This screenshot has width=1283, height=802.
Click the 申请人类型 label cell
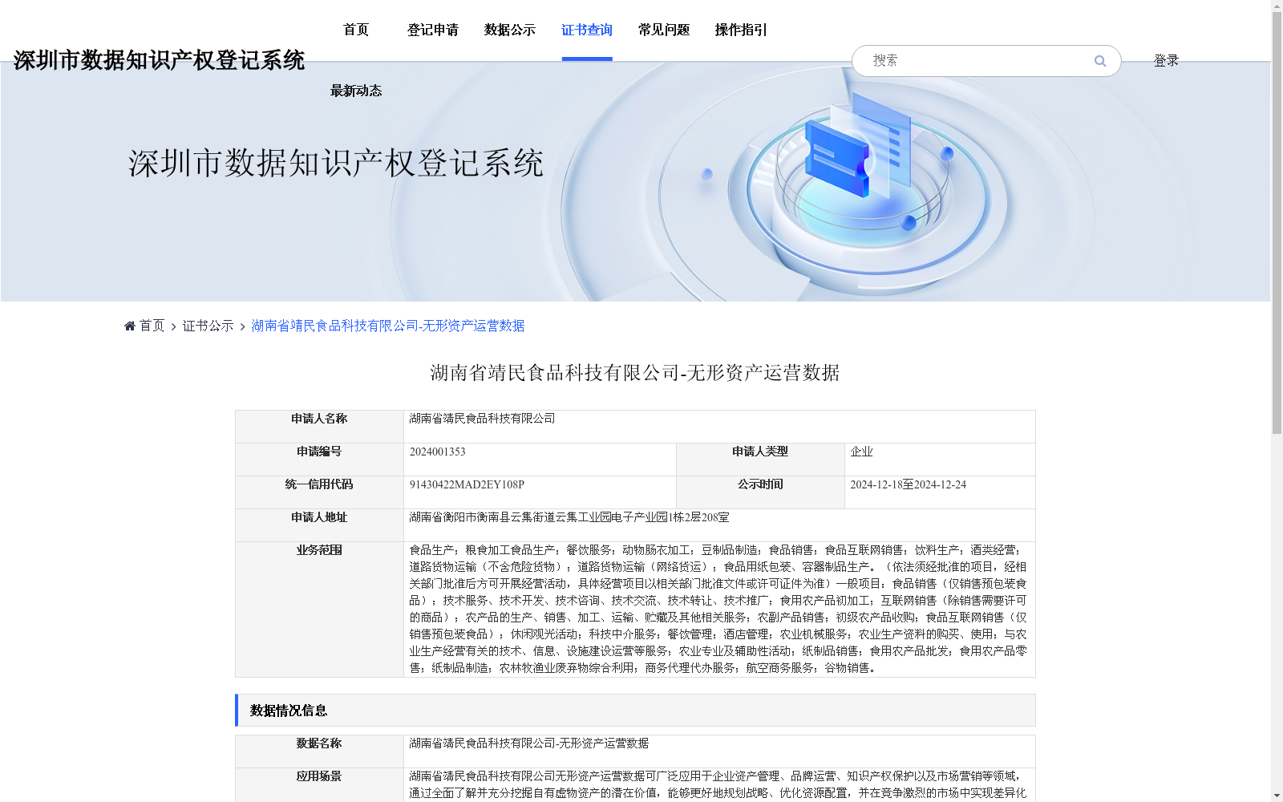click(760, 460)
